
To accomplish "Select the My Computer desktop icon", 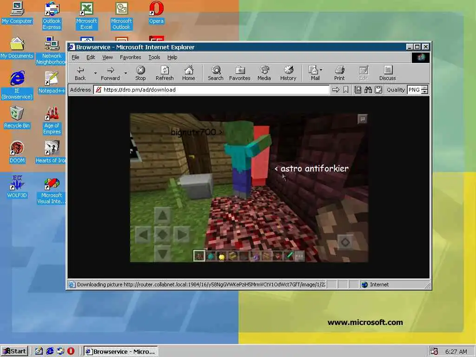I will [x=17, y=13].
